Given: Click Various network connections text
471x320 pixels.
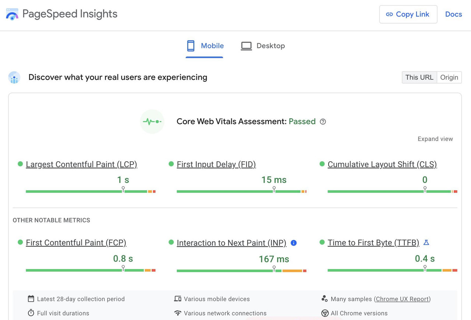Looking at the screenshot, I should [225, 313].
